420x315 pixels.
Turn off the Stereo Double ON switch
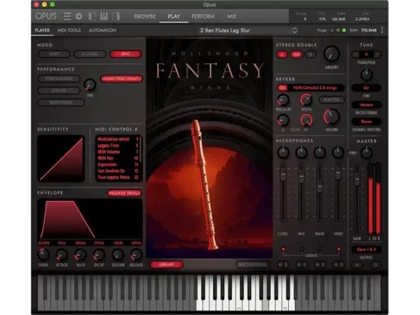pyautogui.click(x=296, y=55)
